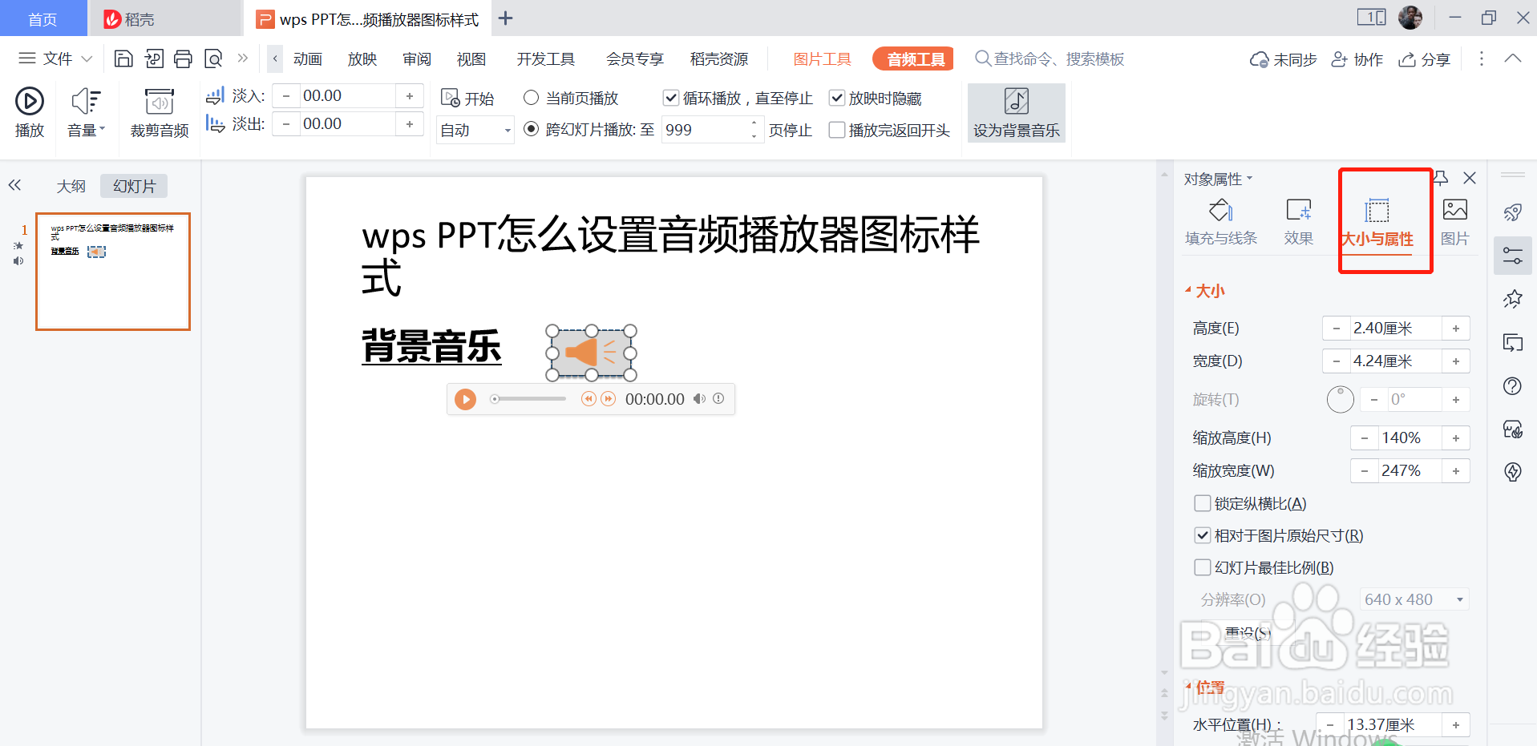Click the Share (分享) button
Screen dimensions: 1537x746
click(x=1424, y=59)
